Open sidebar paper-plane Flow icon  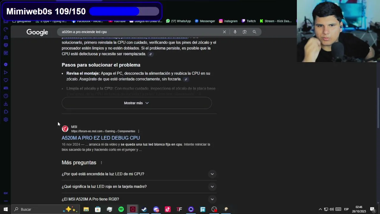[6, 73]
